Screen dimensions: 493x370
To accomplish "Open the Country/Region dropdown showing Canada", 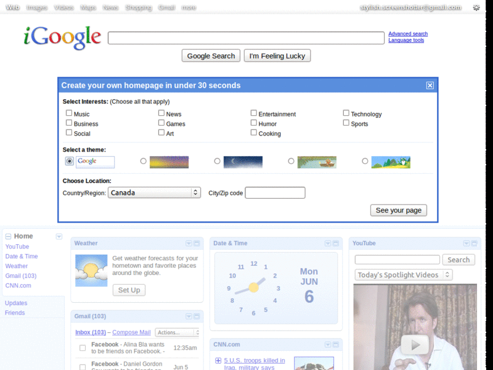I will point(154,192).
